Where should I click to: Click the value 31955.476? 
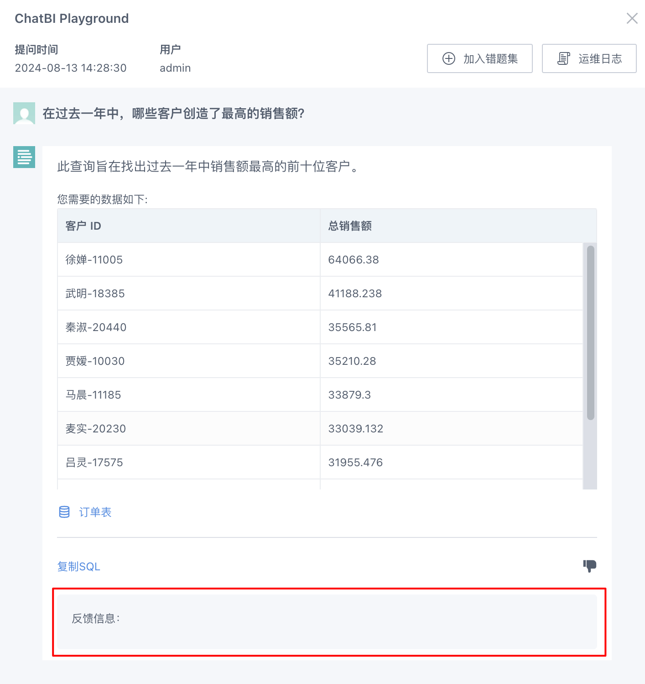point(355,463)
